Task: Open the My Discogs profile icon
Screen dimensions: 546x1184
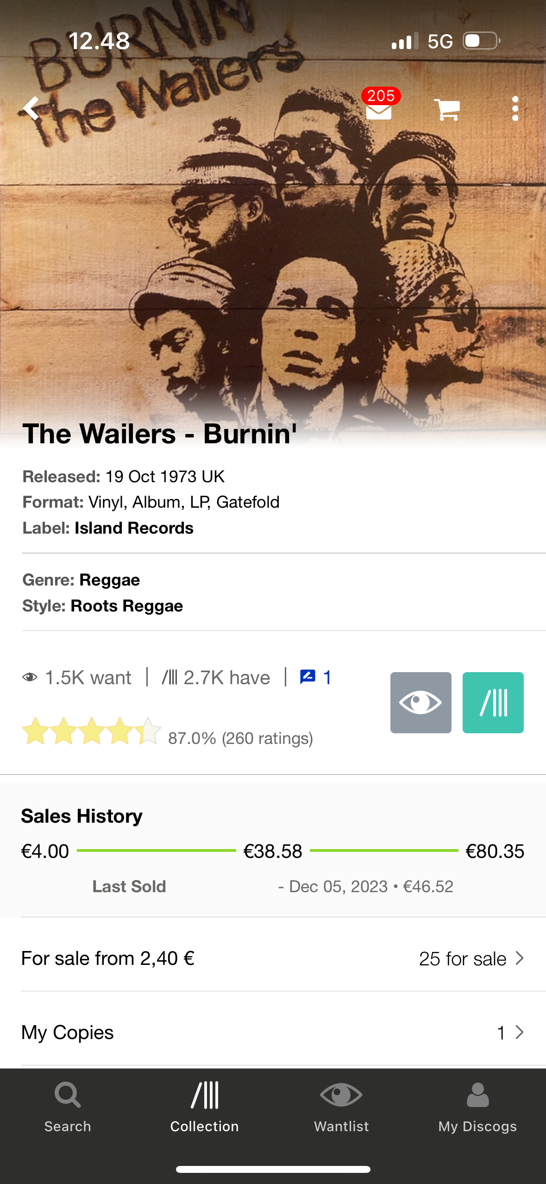Action: pyautogui.click(x=477, y=1095)
